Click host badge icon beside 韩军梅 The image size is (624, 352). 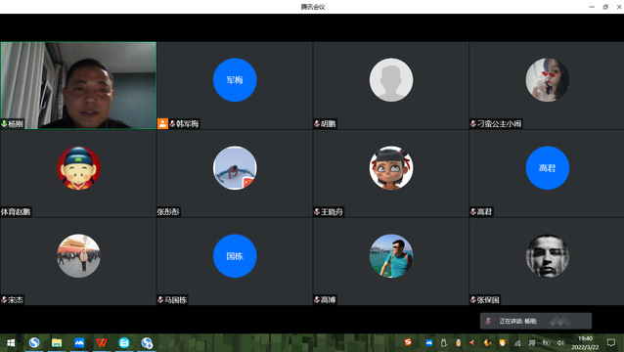(x=162, y=124)
